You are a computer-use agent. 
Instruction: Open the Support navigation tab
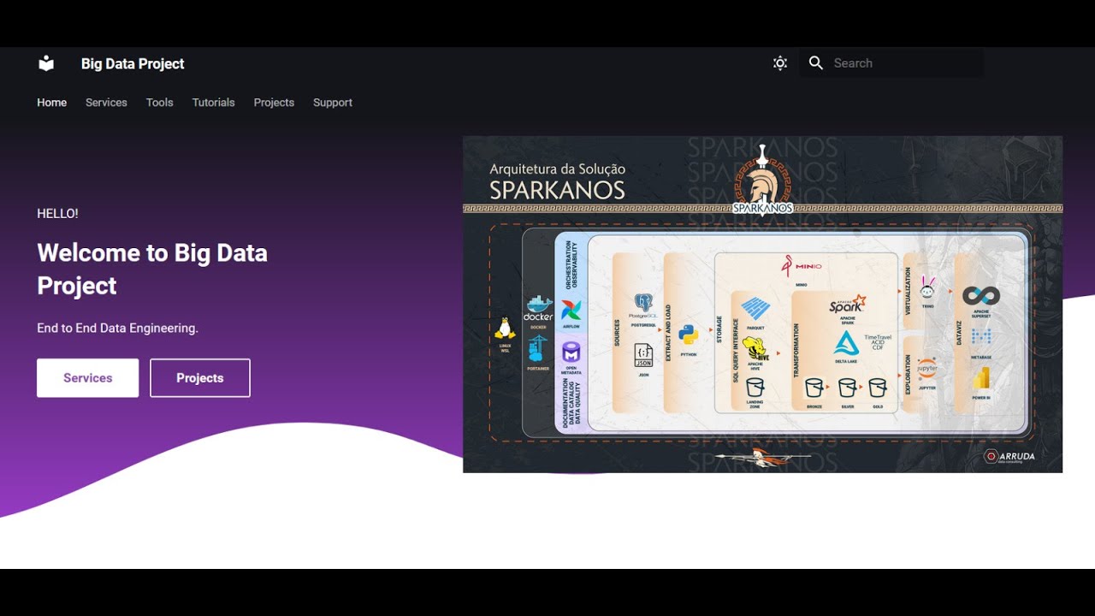[333, 103]
